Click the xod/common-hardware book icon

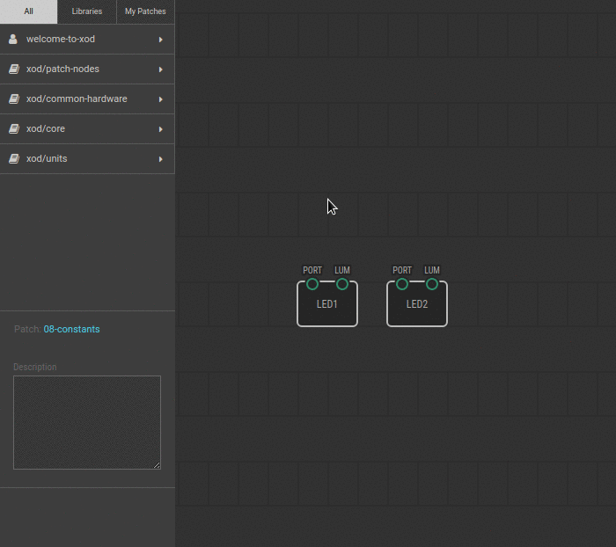pyautogui.click(x=14, y=99)
